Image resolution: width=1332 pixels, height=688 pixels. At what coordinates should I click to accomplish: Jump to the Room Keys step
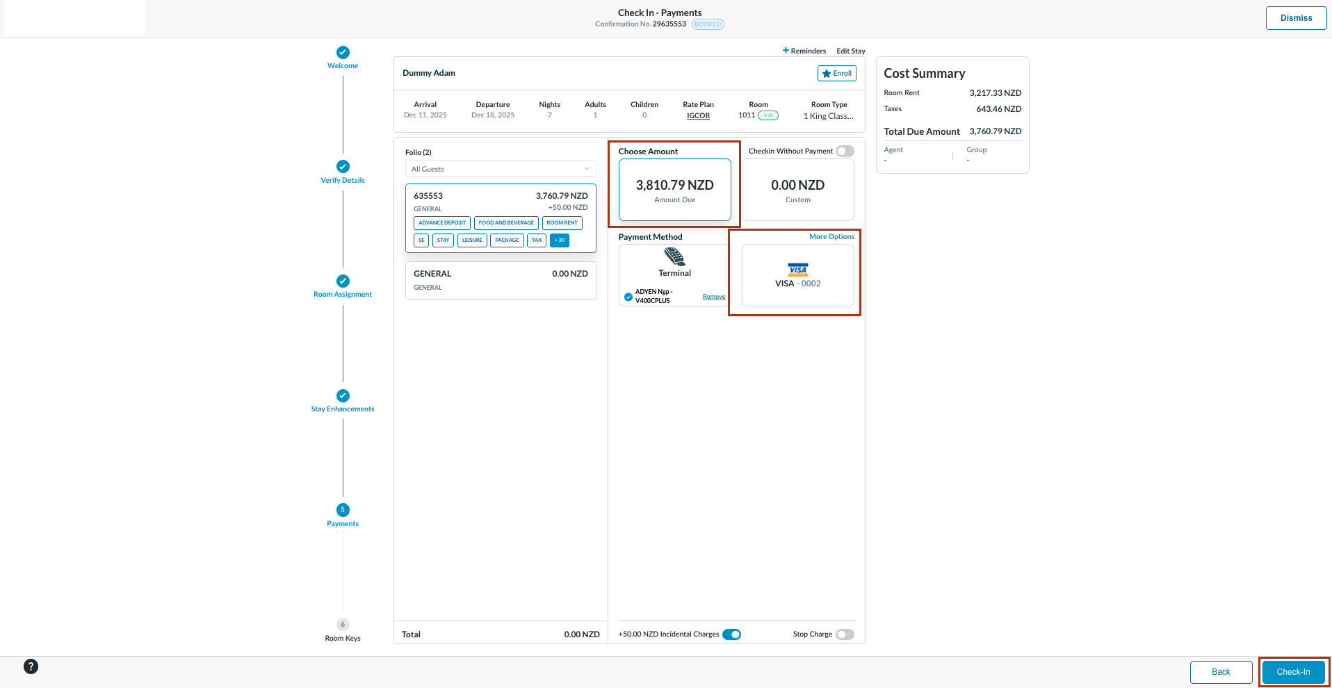point(343,625)
